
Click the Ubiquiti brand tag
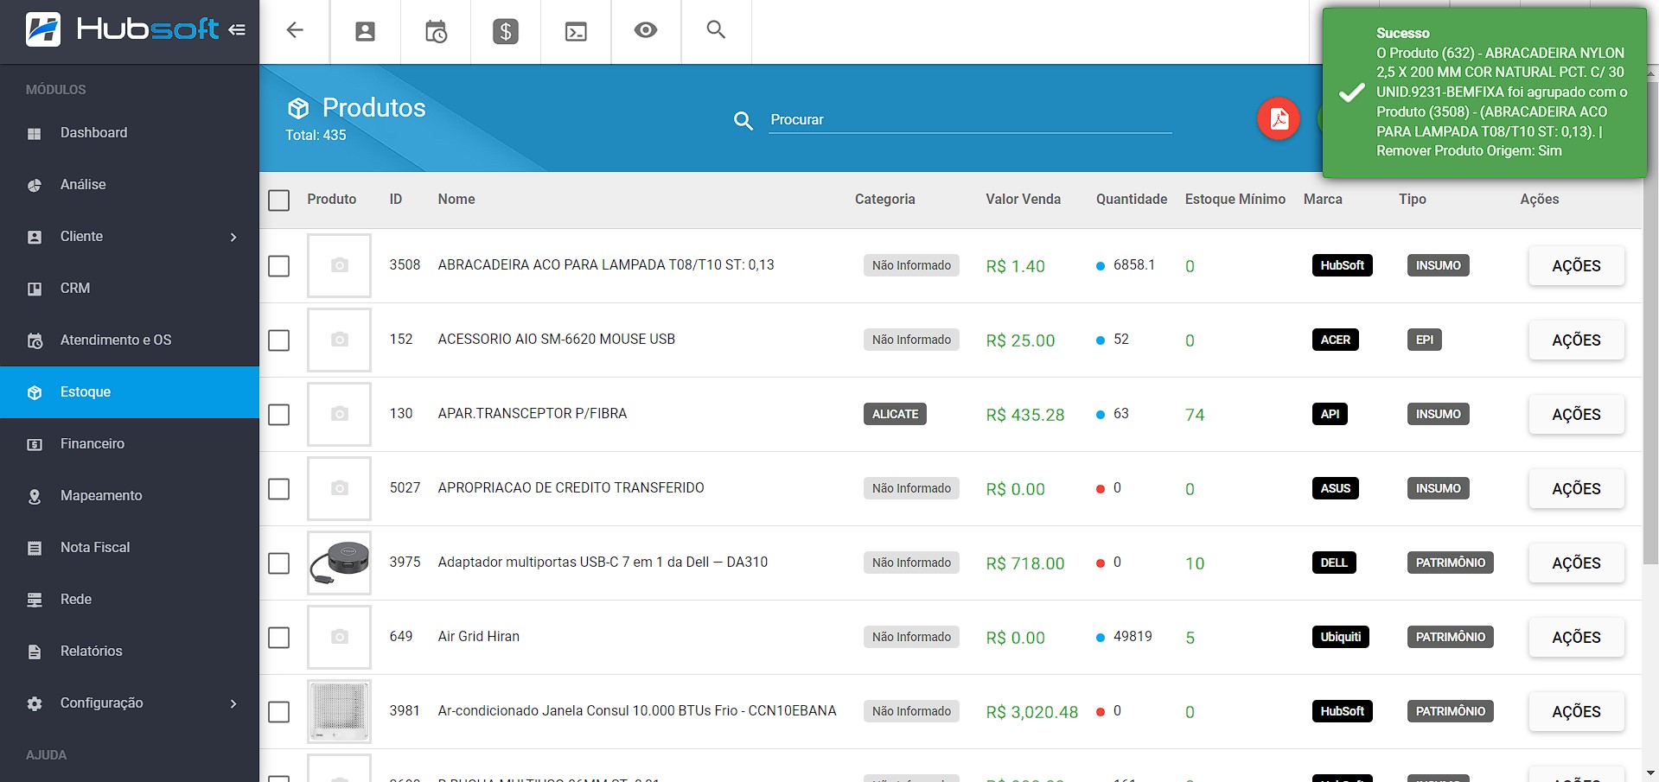[x=1340, y=637]
